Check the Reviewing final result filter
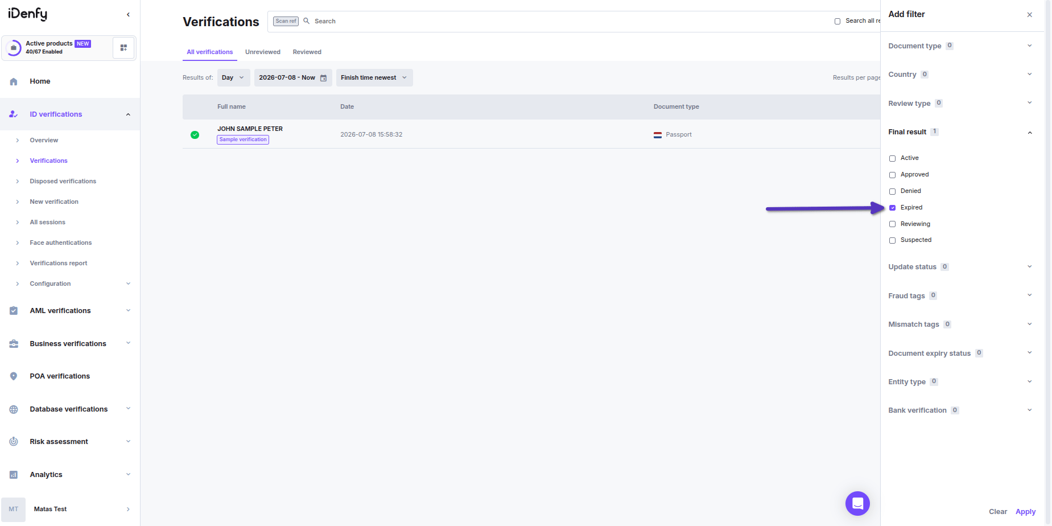 click(892, 224)
